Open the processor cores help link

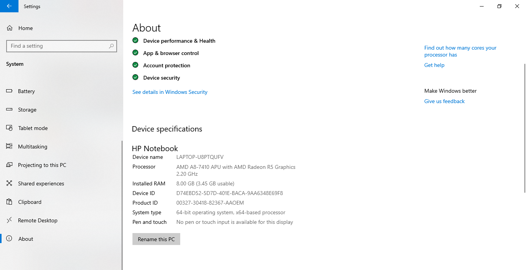460,51
